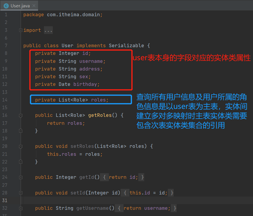Collapse the setRoles method at line 20
Screen dimensions: 253x216
21,146
